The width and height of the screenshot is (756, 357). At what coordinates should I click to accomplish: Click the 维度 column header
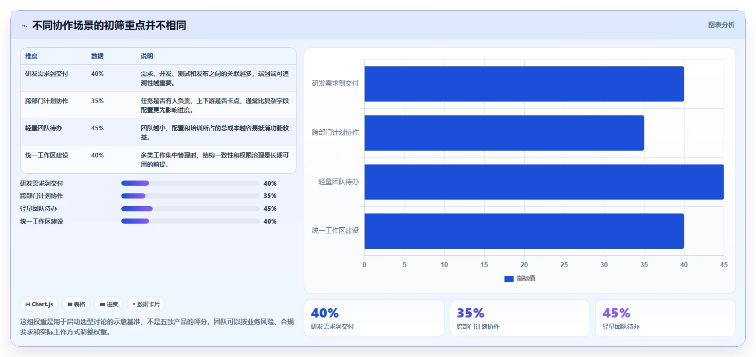click(x=31, y=56)
